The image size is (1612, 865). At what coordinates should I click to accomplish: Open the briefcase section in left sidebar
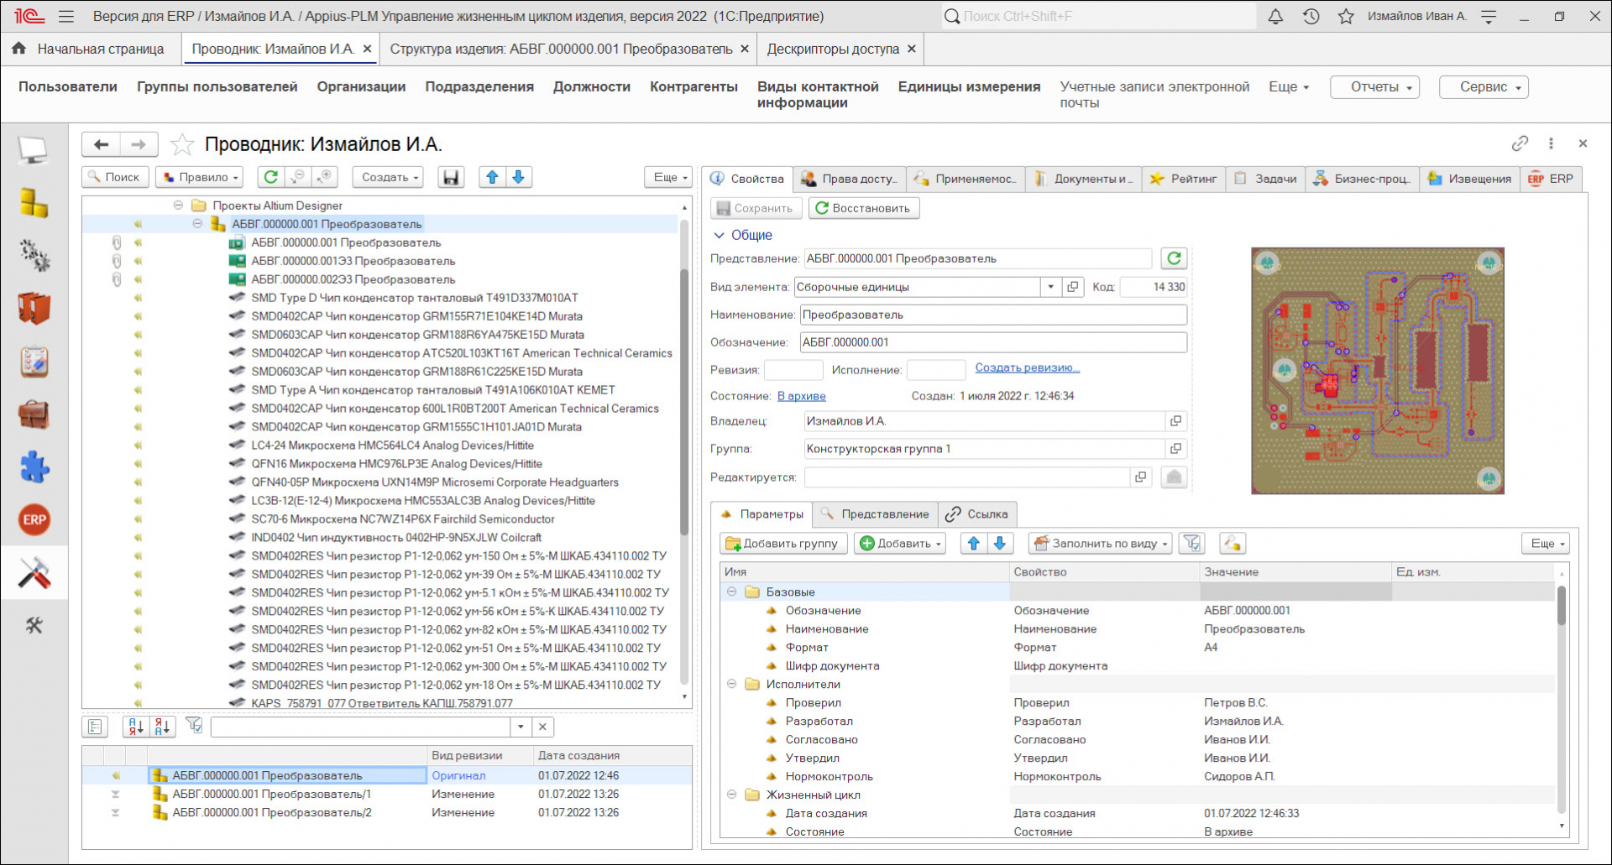tap(34, 414)
